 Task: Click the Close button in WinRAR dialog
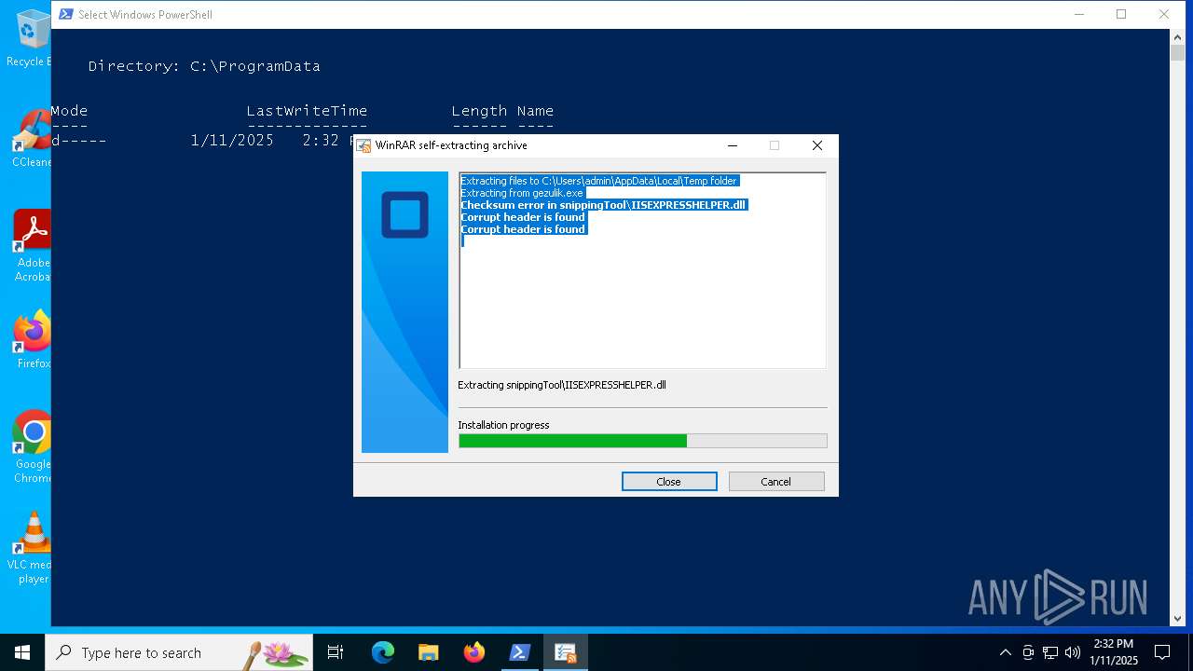(669, 482)
